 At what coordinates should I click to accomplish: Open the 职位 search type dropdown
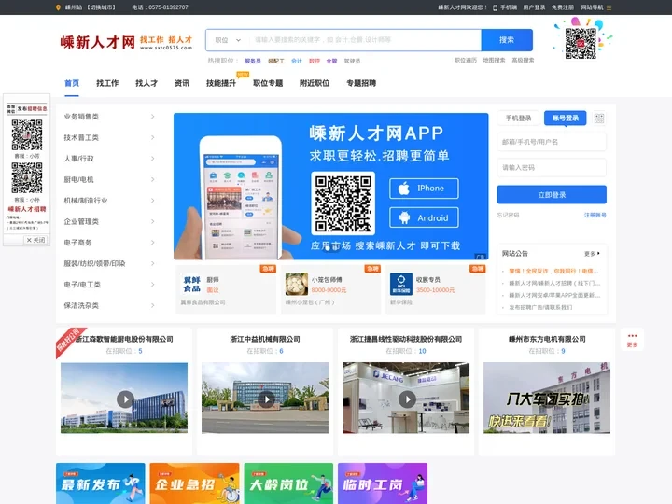228,40
